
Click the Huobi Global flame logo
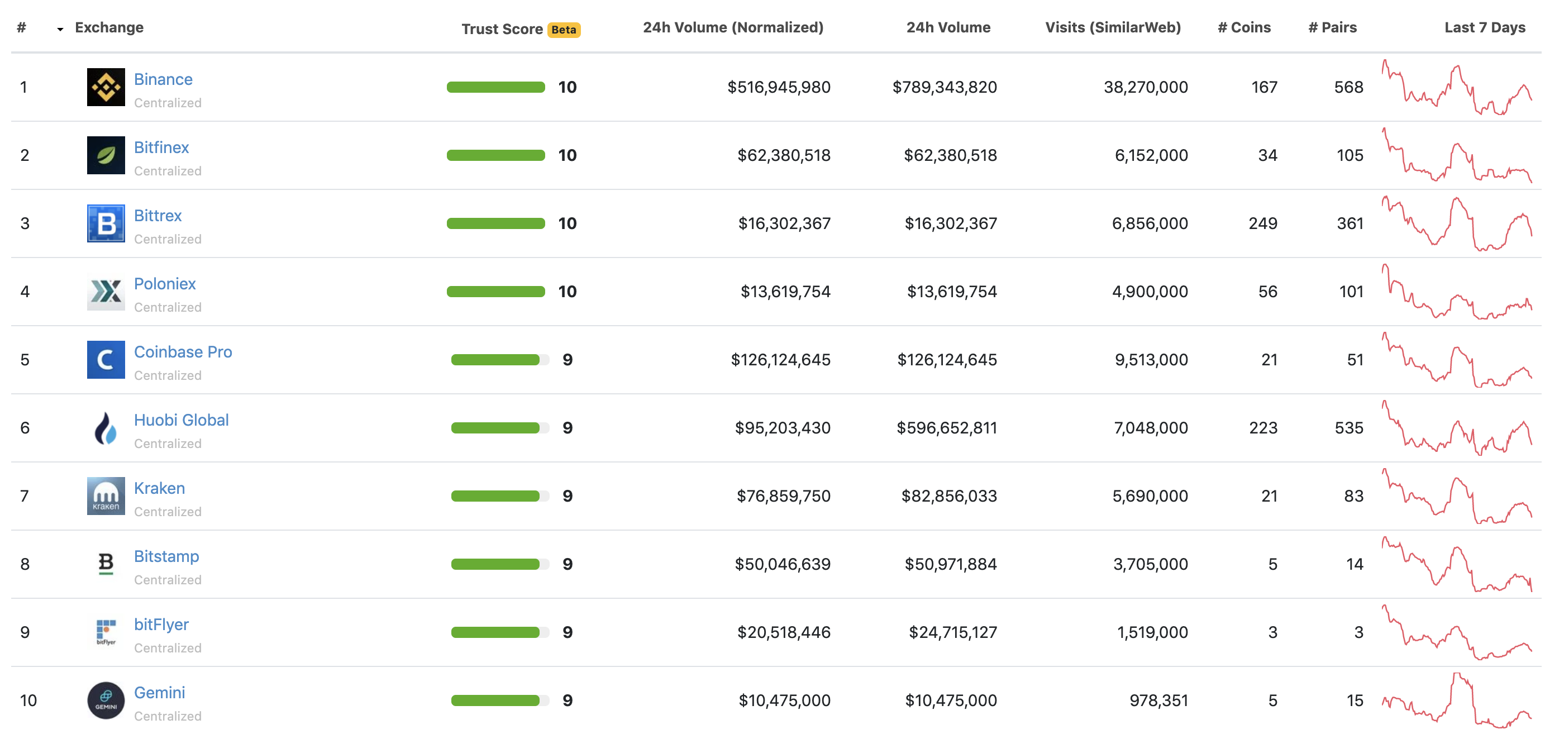point(106,427)
